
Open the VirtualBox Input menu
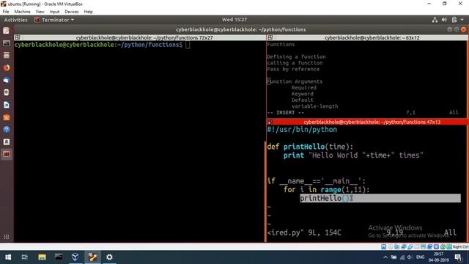(x=54, y=12)
